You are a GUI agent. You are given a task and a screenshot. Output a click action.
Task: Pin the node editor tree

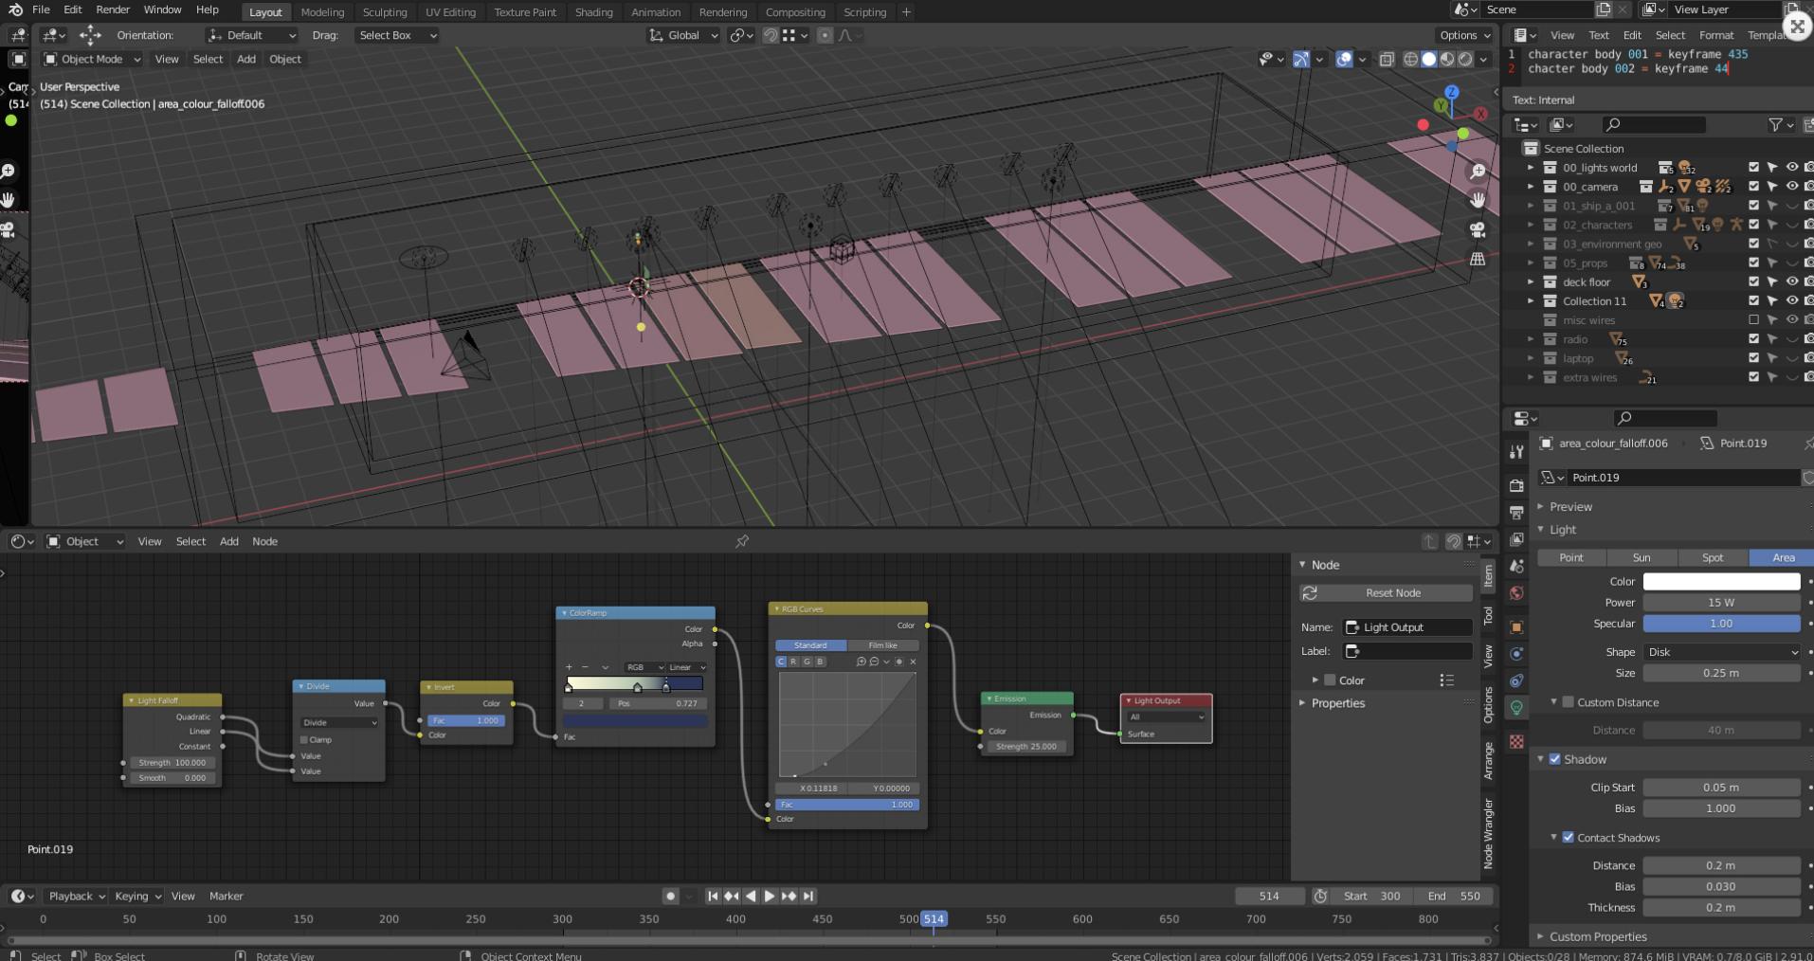click(x=742, y=541)
